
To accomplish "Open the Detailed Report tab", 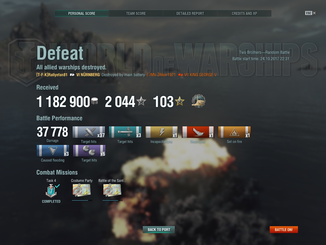I will (x=190, y=13).
